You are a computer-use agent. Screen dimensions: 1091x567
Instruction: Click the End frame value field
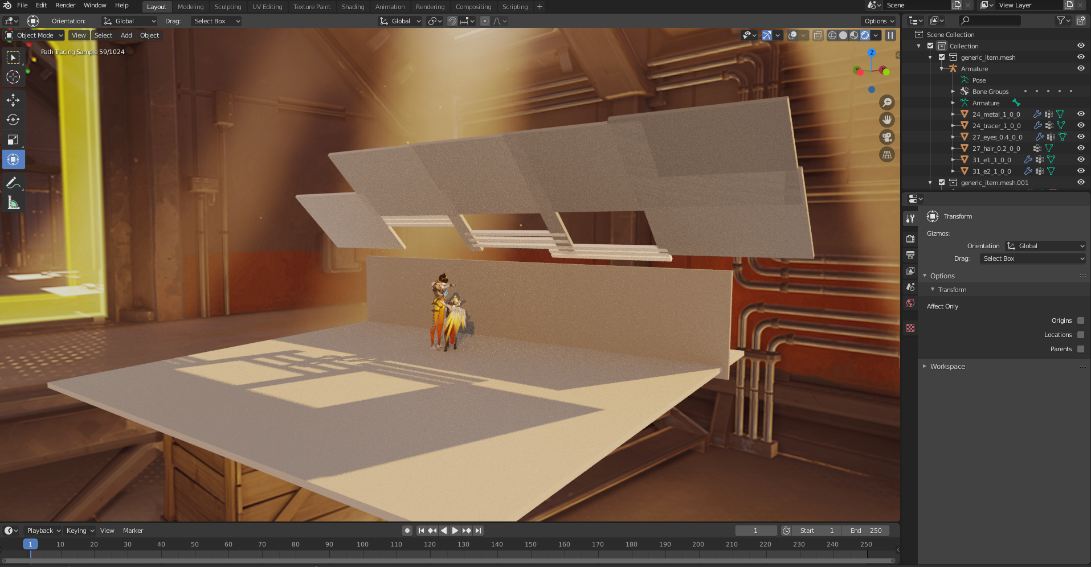866,531
